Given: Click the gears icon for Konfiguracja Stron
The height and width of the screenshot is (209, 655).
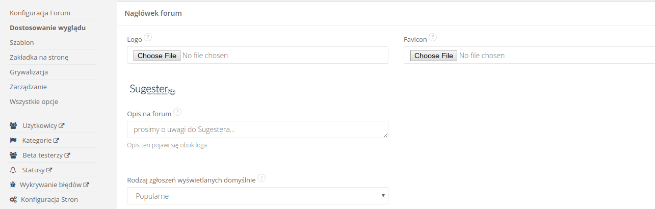Looking at the screenshot, I should click(x=14, y=199).
